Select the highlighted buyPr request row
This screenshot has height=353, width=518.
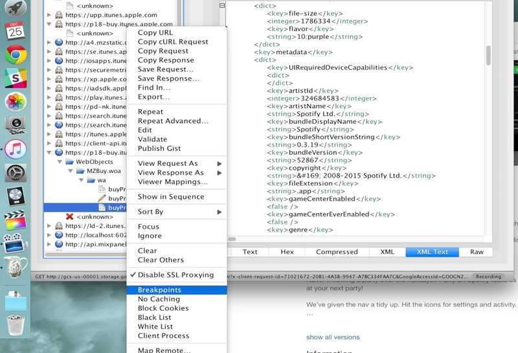pos(85,207)
